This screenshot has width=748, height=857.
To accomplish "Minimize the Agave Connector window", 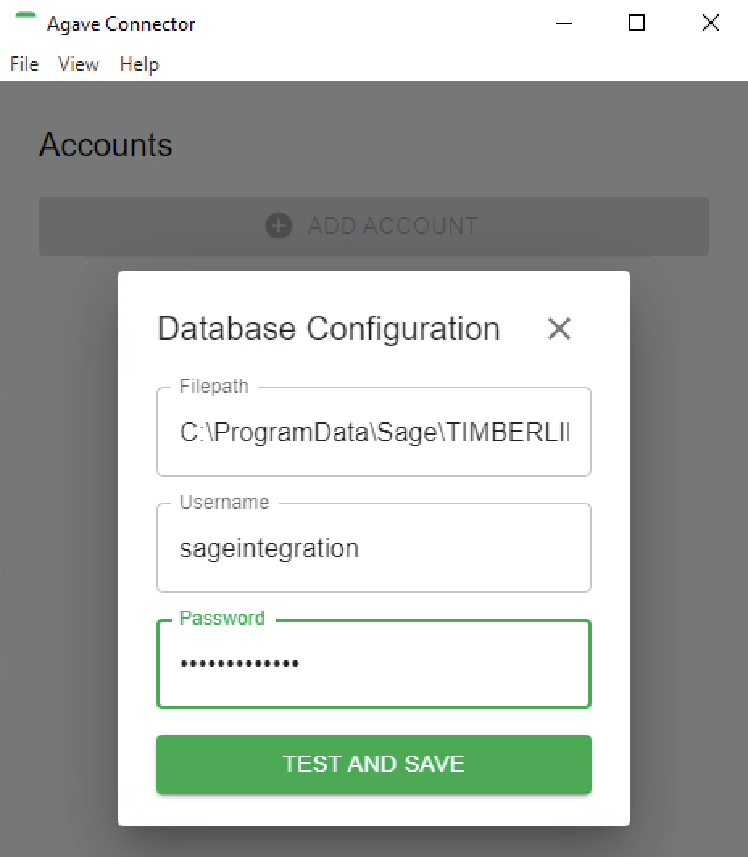I will tap(563, 23).
